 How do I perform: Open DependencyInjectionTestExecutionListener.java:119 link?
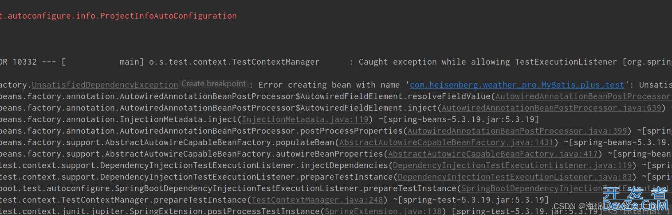512,165
